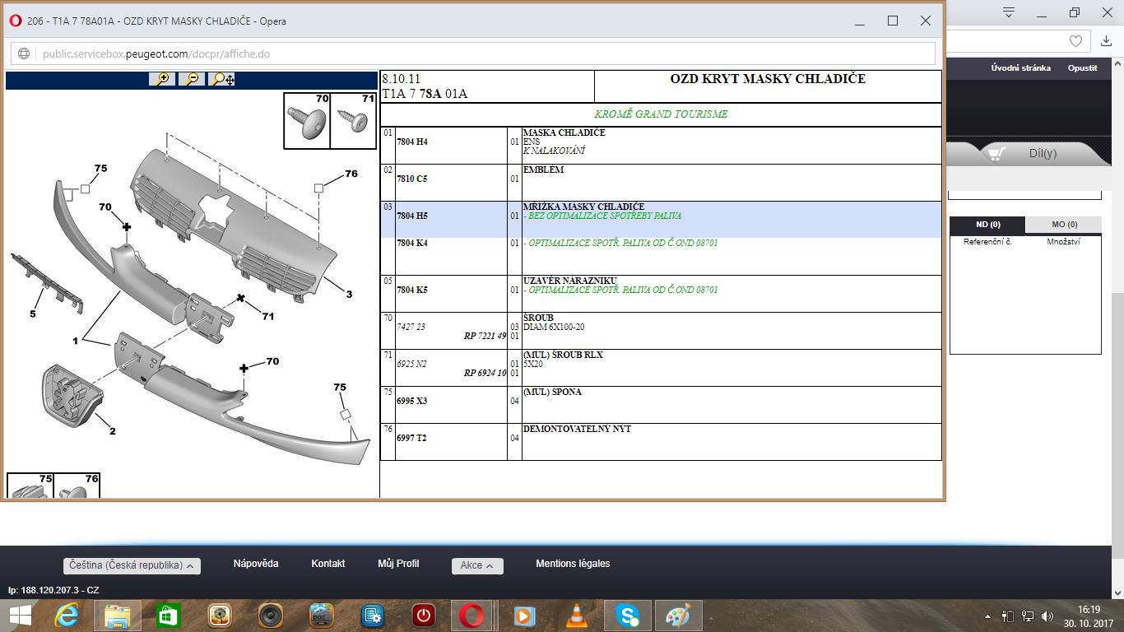Click the network icon in system tray
The height and width of the screenshot is (632, 1124).
pos(1028,616)
